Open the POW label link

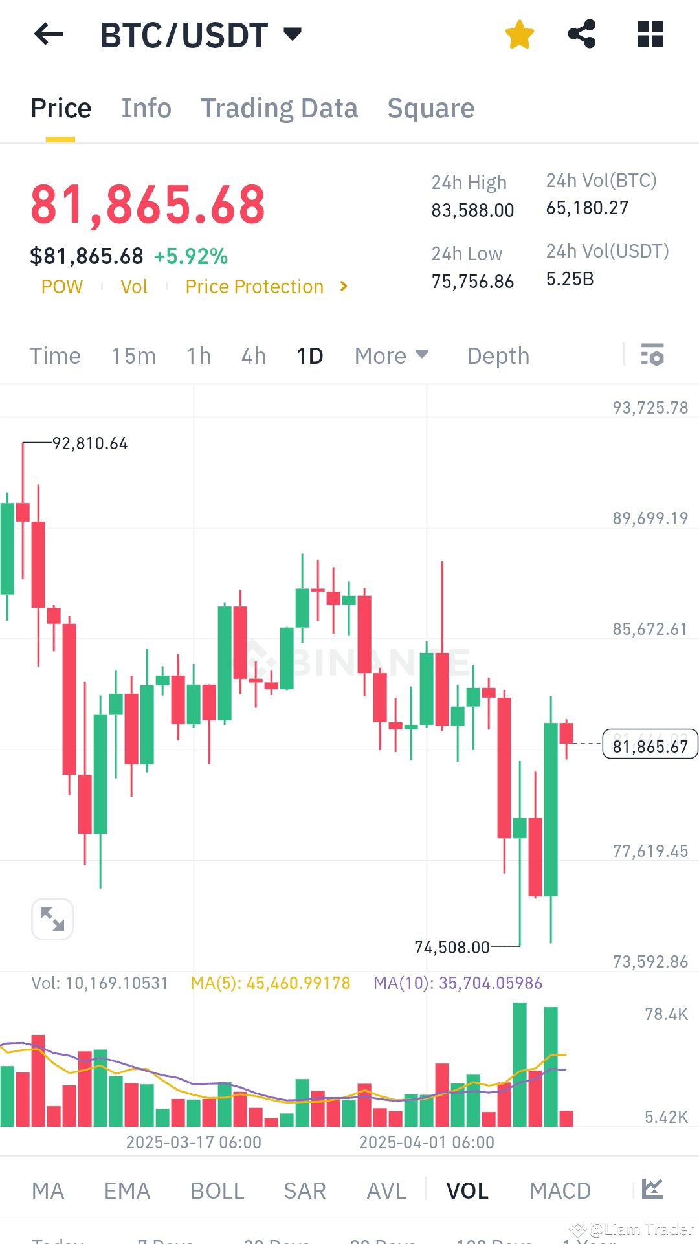[61, 286]
